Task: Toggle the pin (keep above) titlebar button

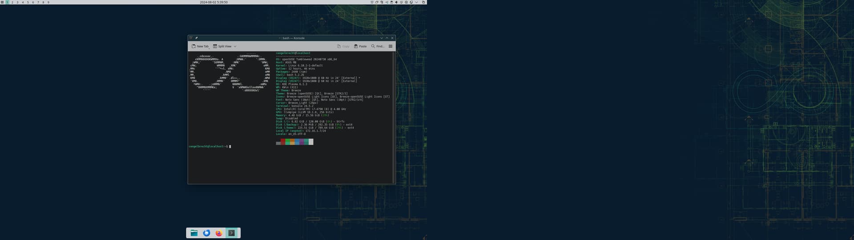Action: tap(196, 38)
